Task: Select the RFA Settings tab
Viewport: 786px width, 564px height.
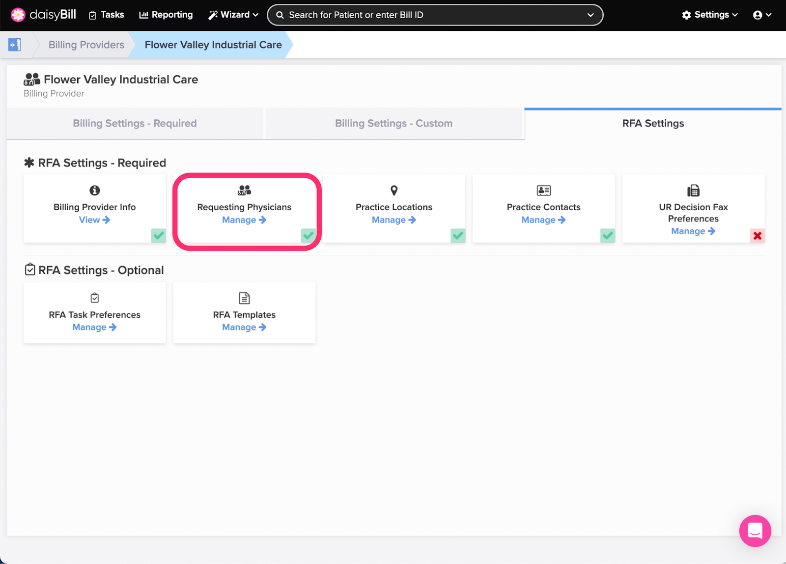Action: (x=653, y=124)
